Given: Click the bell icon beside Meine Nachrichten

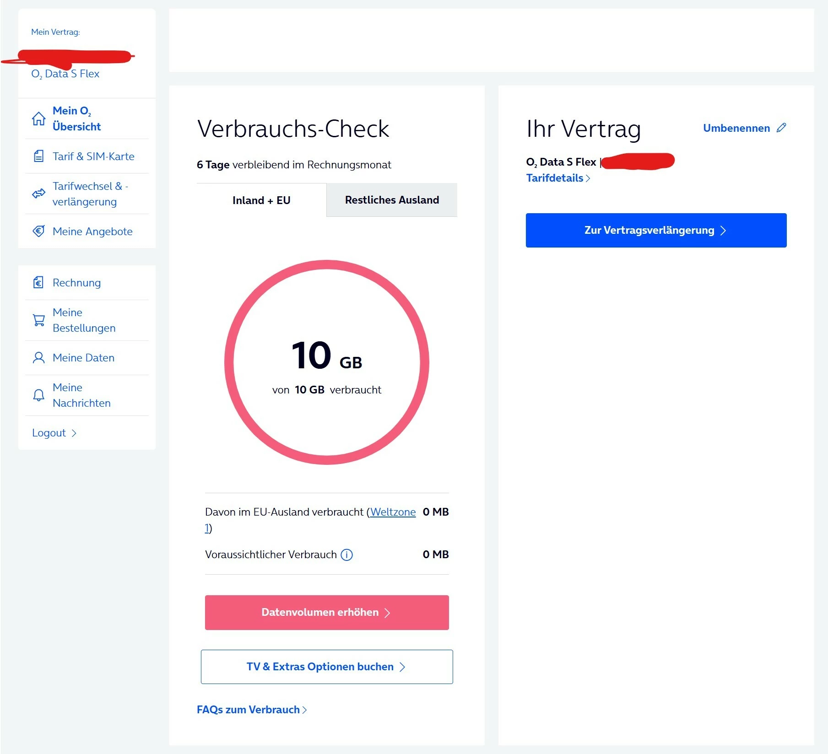Looking at the screenshot, I should coord(39,395).
